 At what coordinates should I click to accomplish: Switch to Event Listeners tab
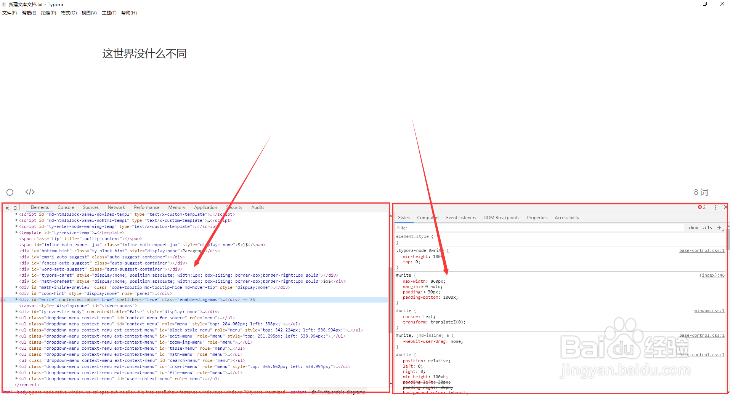(x=461, y=218)
